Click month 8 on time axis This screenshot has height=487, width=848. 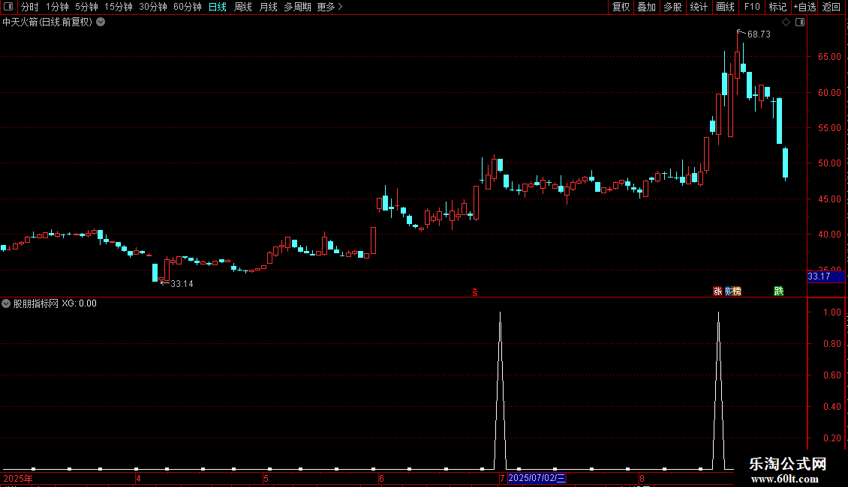(x=642, y=478)
